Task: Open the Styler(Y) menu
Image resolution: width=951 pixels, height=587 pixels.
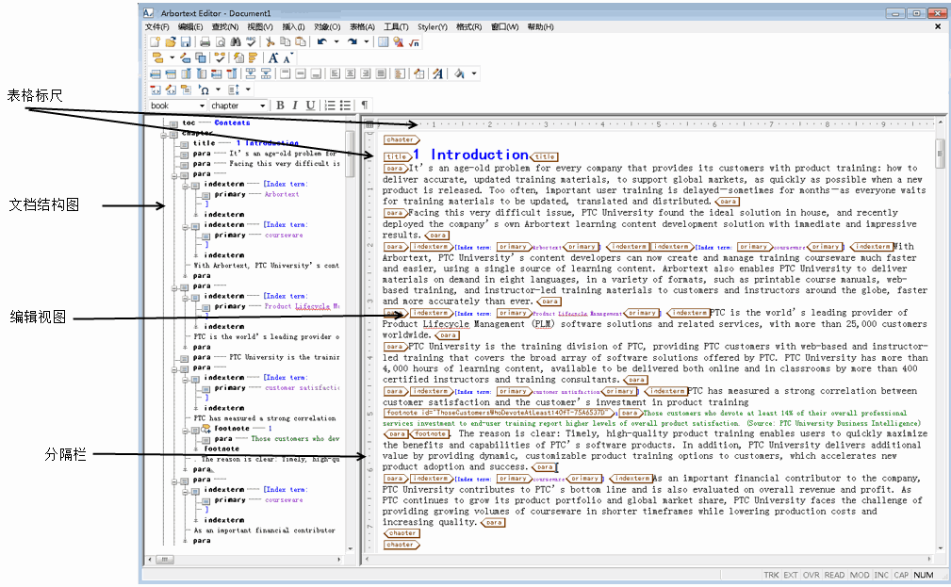Action: point(433,26)
